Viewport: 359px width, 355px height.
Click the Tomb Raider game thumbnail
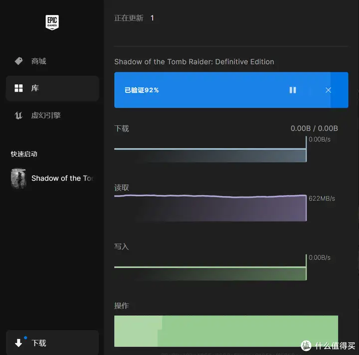click(x=18, y=178)
